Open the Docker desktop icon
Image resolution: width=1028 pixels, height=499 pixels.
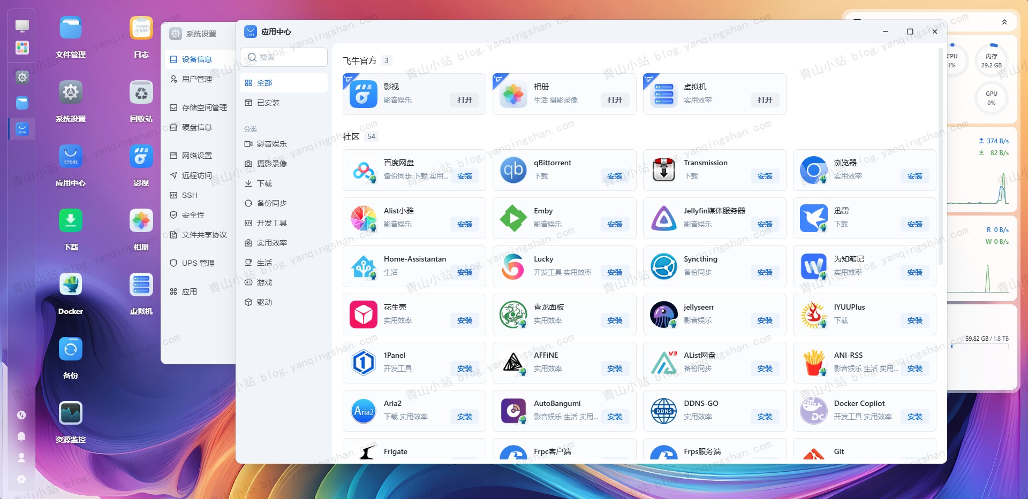click(x=71, y=285)
